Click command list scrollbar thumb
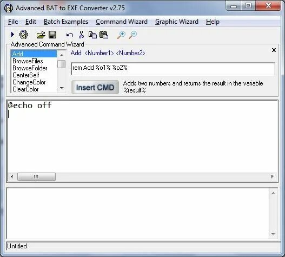The image size is (285, 257). click(x=62, y=64)
